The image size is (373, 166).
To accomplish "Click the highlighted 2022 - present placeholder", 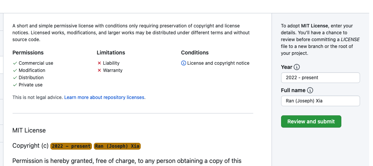I will pos(71,146).
